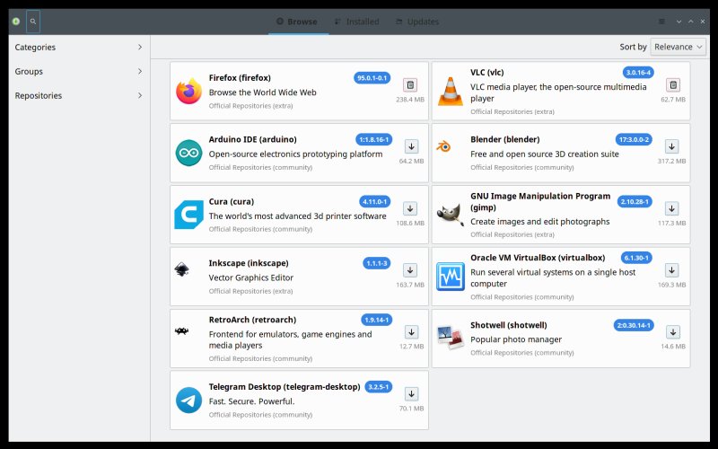The width and height of the screenshot is (718, 449).
Task: Click the "Popular photo manager" description
Action: pos(516,339)
